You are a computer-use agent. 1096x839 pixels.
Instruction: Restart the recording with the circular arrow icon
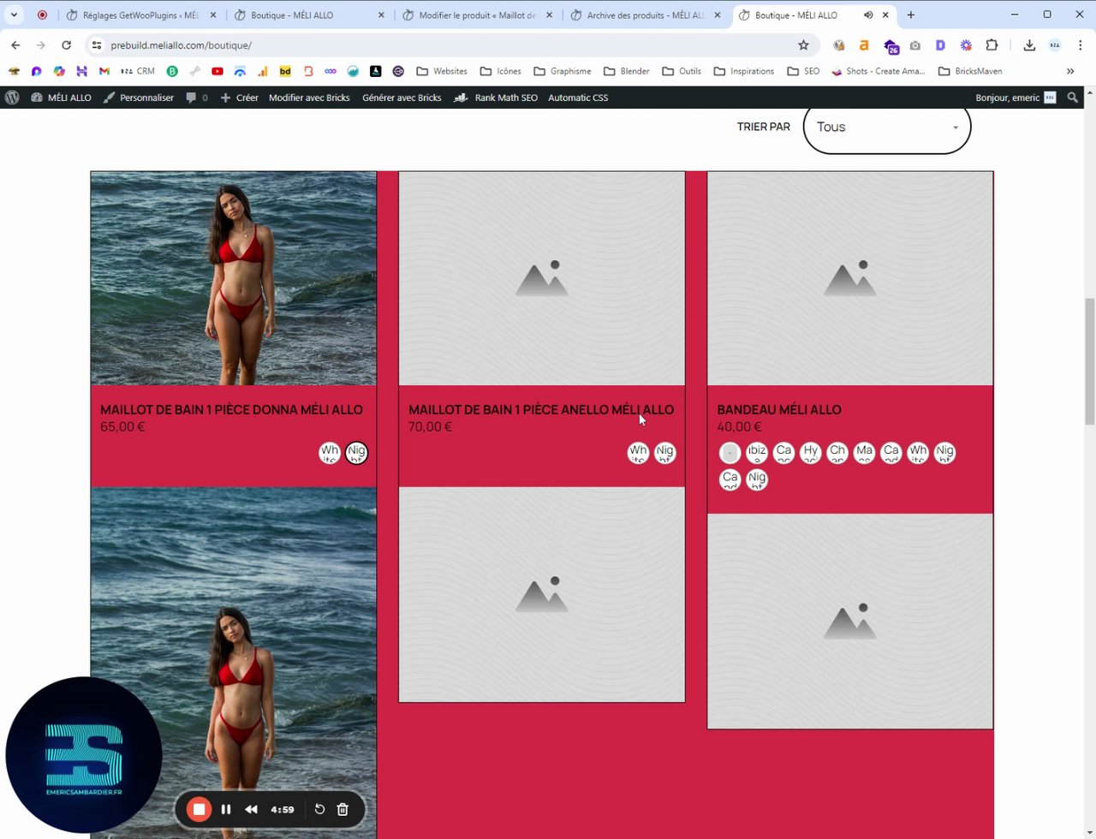point(319,809)
